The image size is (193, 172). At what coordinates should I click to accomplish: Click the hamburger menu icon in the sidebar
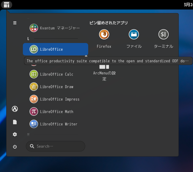pos(15,23)
